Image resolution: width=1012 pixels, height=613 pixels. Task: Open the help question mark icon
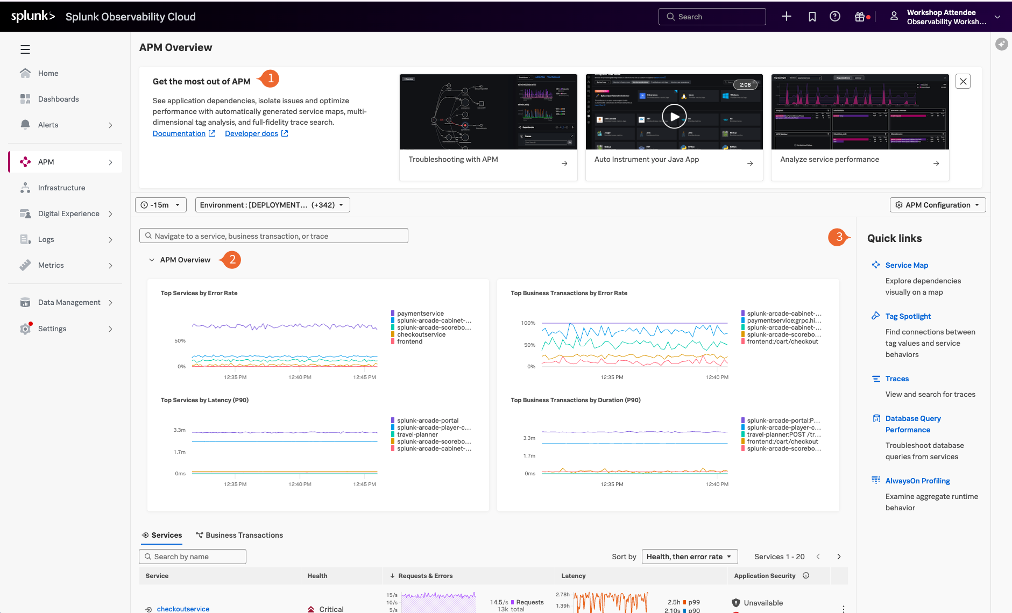pyautogui.click(x=835, y=17)
